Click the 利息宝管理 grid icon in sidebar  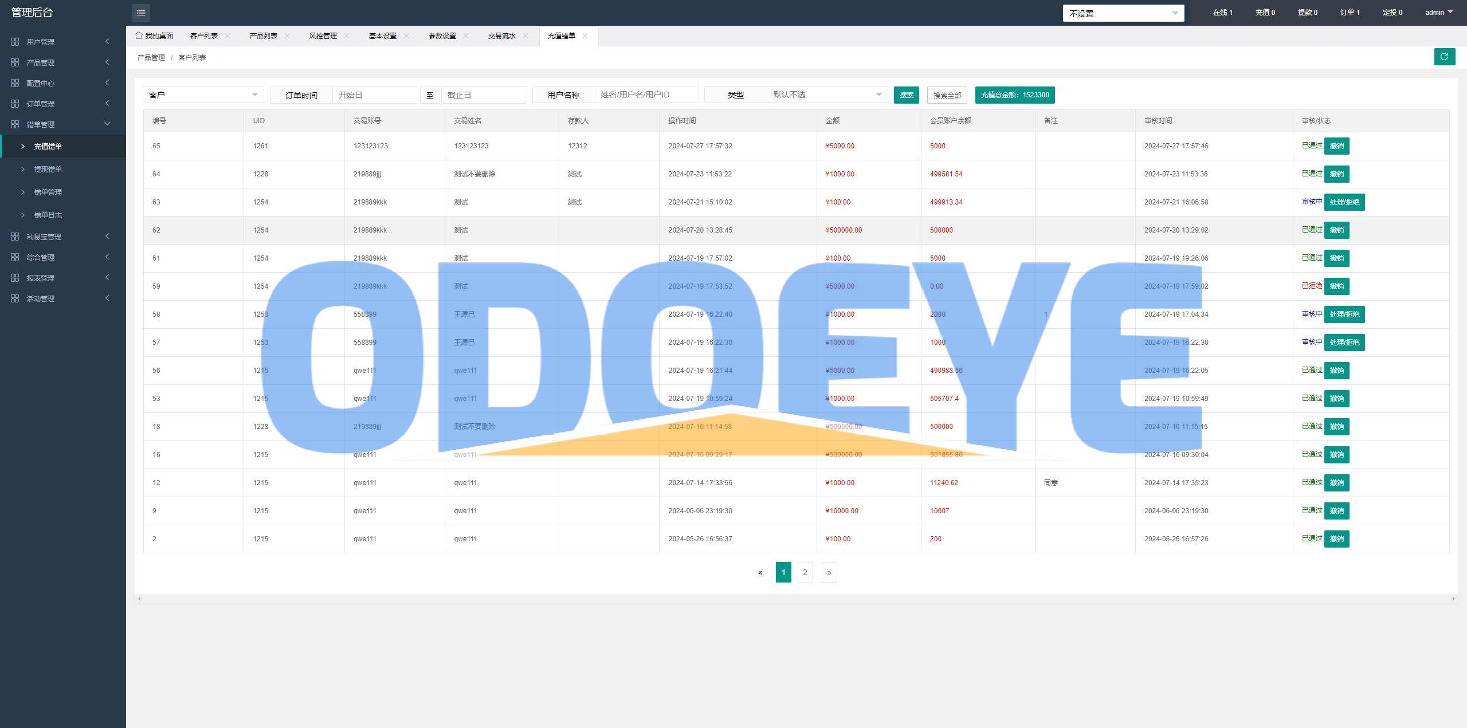click(x=15, y=237)
